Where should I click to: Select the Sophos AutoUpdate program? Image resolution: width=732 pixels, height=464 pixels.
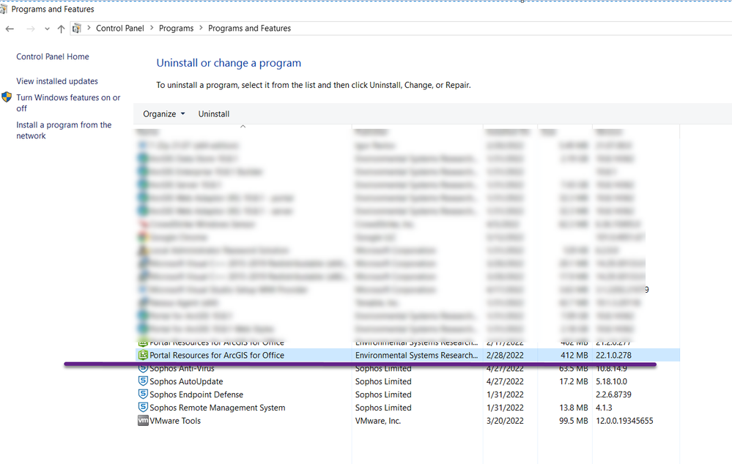pyautogui.click(x=186, y=381)
